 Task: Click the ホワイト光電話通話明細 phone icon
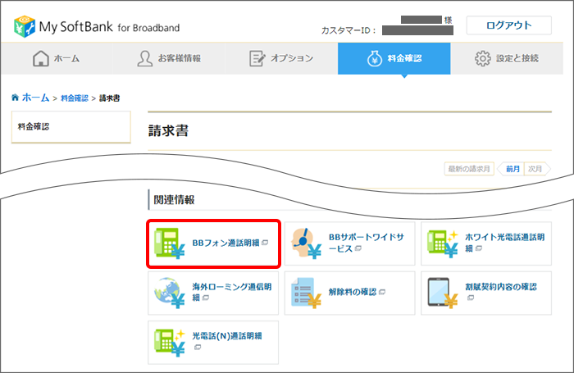[x=443, y=243]
